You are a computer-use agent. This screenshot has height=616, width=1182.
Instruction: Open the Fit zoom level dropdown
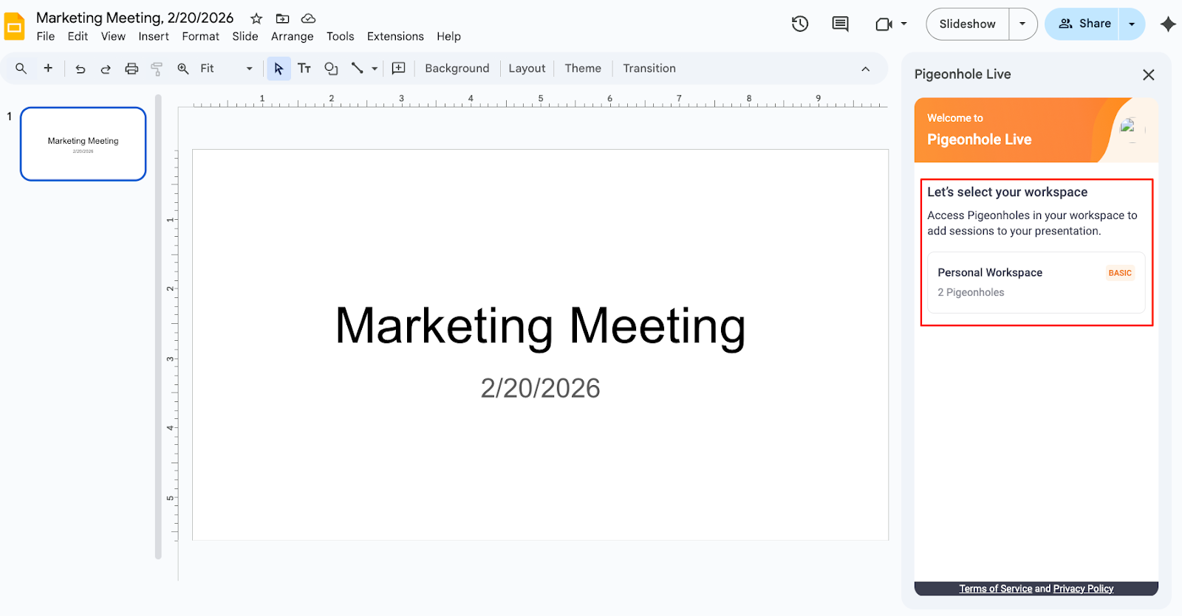point(225,69)
